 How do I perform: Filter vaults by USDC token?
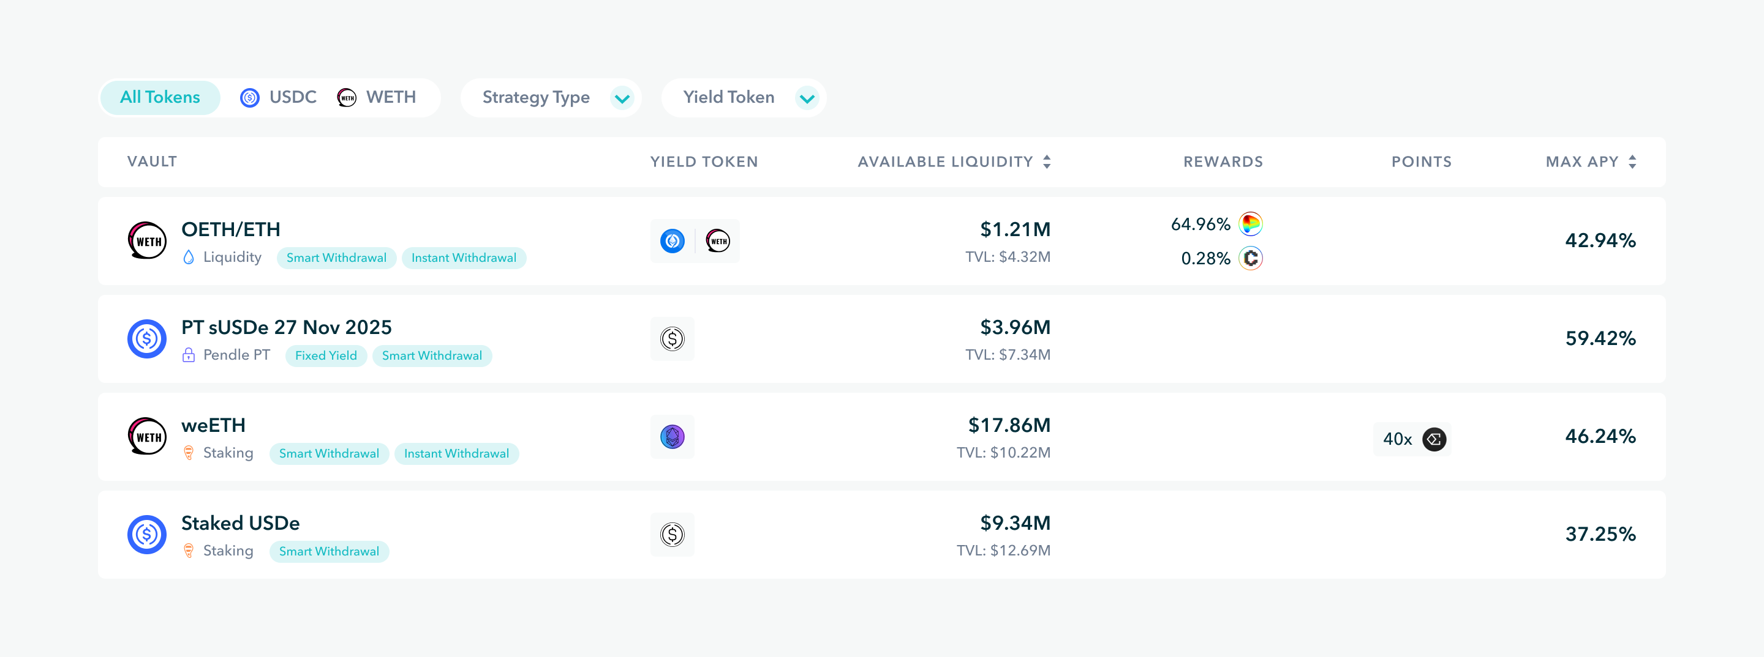pos(279,98)
